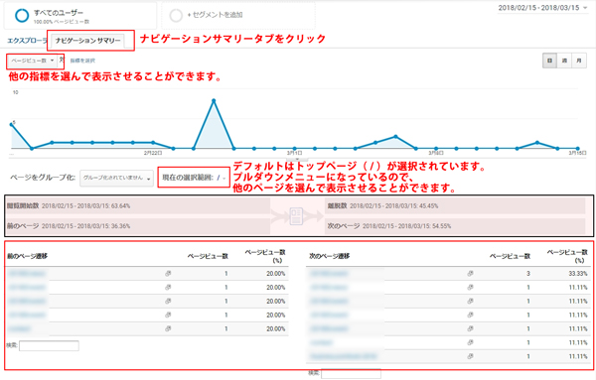Switch graph to monthly view 月

(579, 61)
